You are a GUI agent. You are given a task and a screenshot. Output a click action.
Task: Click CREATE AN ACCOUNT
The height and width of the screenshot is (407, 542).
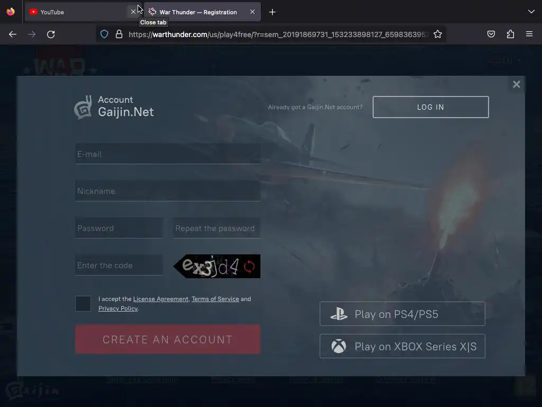[168, 339]
